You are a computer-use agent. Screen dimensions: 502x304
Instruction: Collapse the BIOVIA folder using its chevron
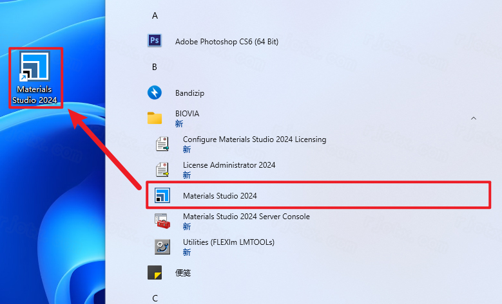(x=474, y=118)
